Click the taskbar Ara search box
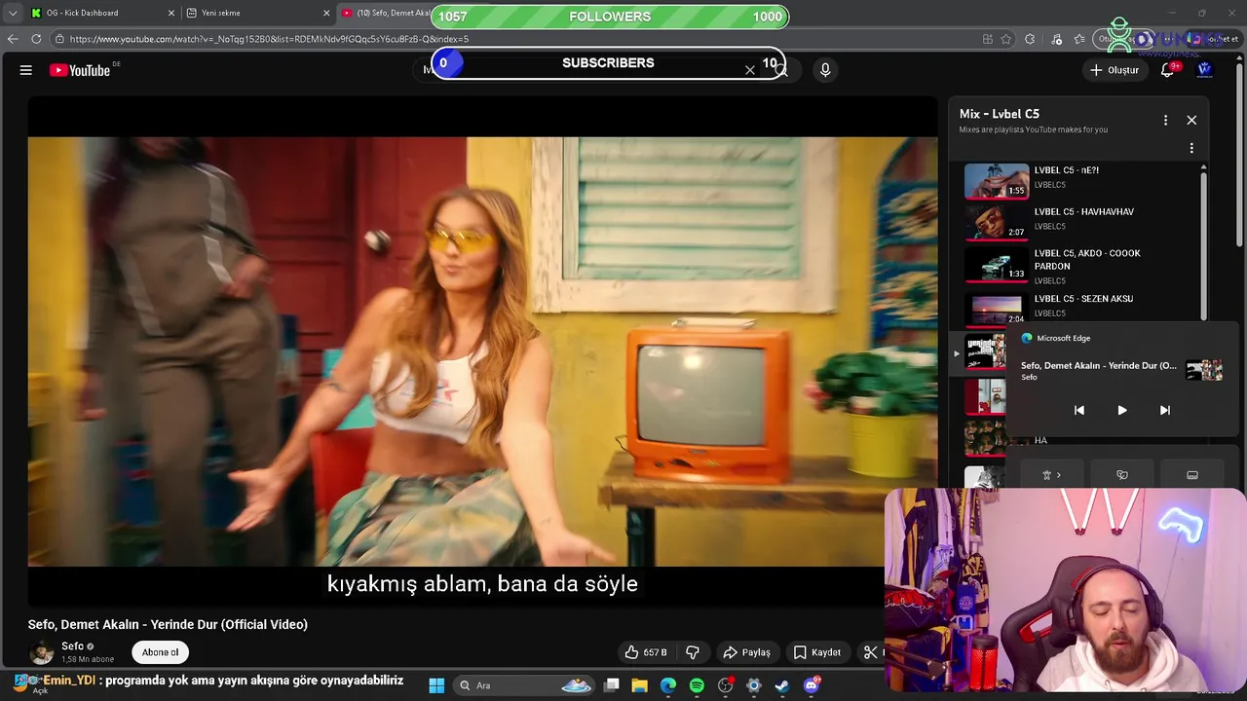1247x701 pixels. [526, 685]
